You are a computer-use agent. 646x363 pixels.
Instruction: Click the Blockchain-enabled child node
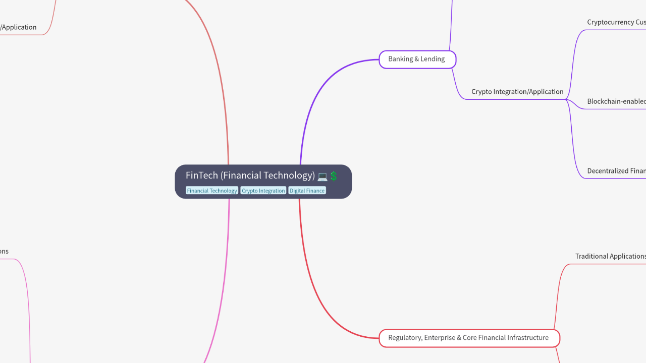(616, 101)
